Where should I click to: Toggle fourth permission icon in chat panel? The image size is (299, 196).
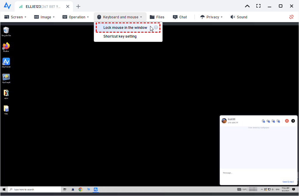pos(278,121)
